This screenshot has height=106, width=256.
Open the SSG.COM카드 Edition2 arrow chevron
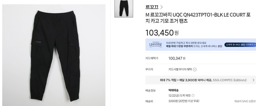pos(253,80)
